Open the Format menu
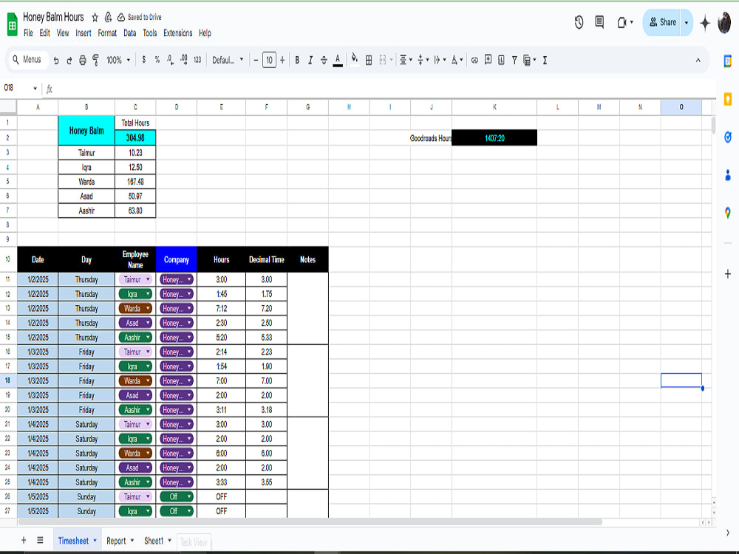739x554 pixels. coord(107,33)
